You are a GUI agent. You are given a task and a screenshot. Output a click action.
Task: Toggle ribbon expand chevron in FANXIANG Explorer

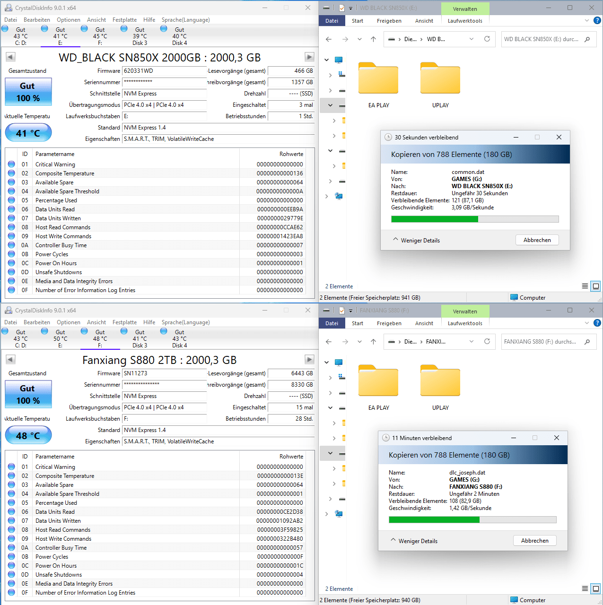point(587,323)
